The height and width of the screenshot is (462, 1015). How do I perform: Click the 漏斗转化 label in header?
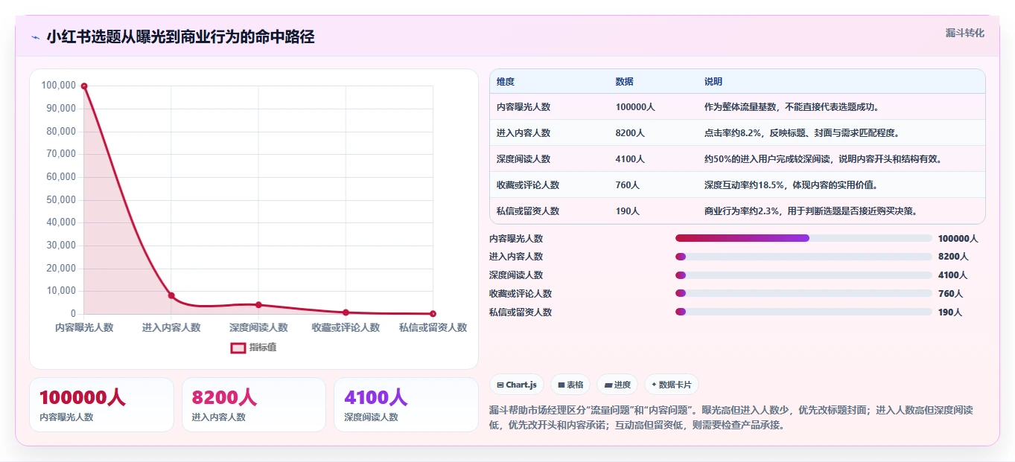point(965,33)
